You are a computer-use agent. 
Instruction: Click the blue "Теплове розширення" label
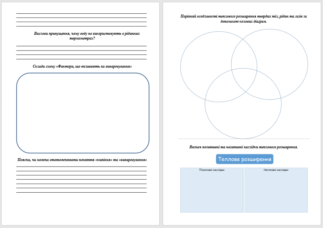[x=245, y=159]
